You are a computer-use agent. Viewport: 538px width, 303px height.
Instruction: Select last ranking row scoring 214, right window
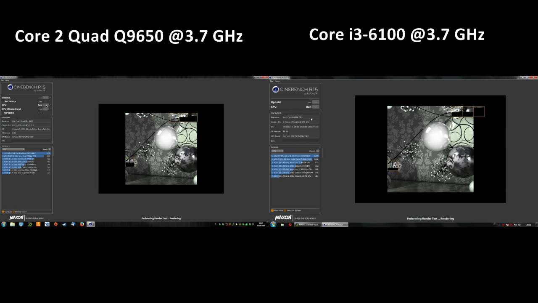click(295, 176)
